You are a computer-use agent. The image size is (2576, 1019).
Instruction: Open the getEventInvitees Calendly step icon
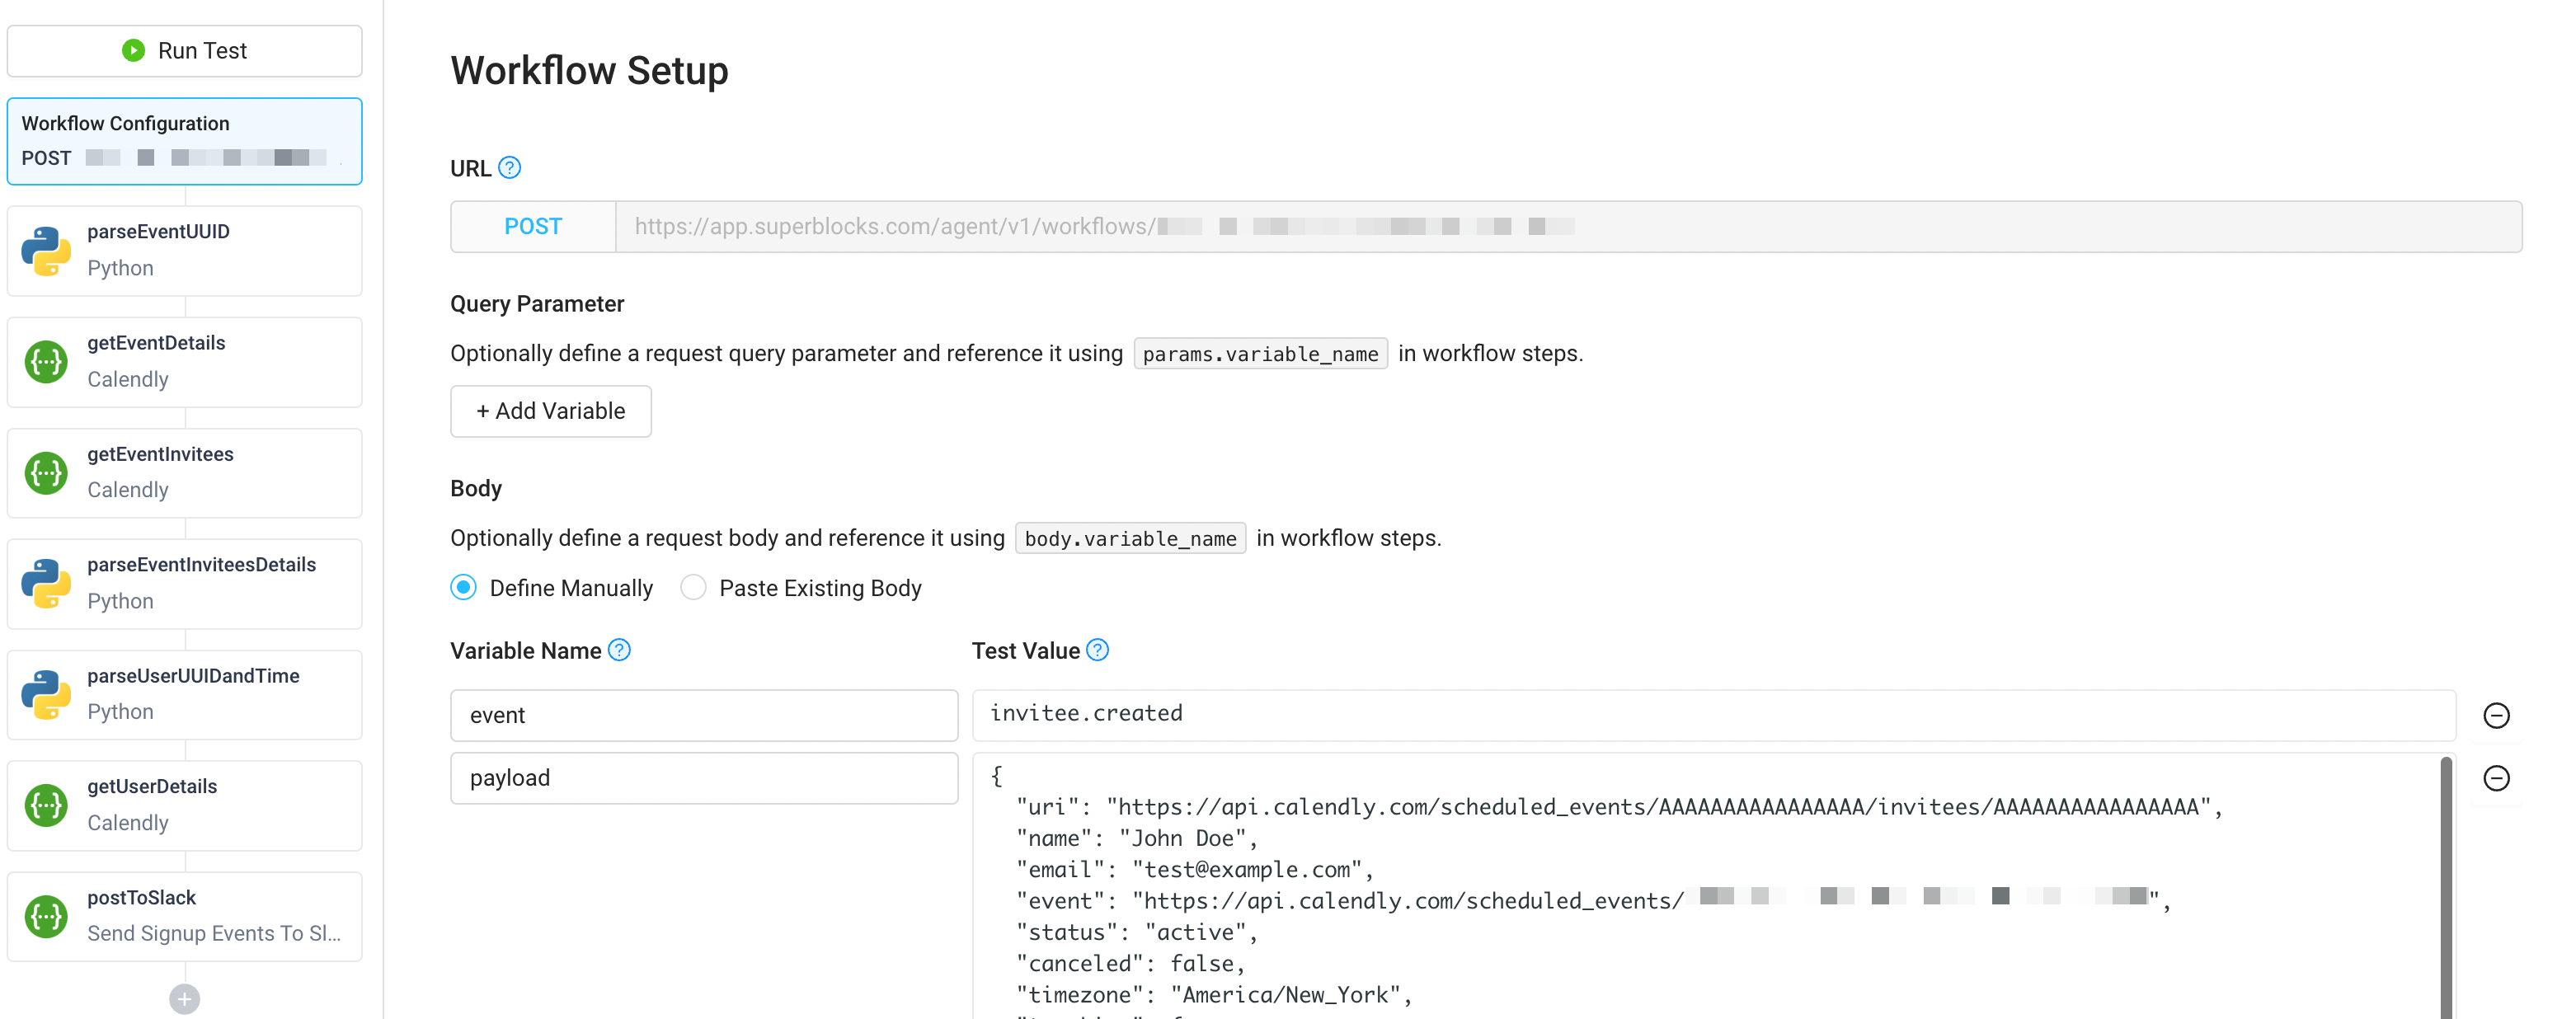tap(45, 472)
